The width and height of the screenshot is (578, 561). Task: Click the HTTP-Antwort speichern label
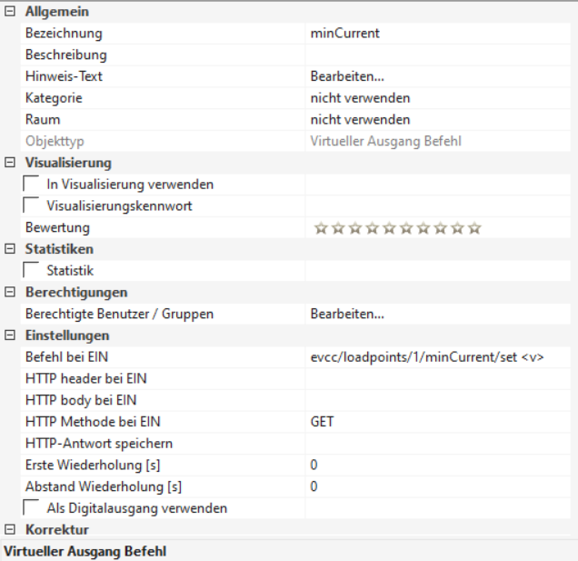[99, 444]
